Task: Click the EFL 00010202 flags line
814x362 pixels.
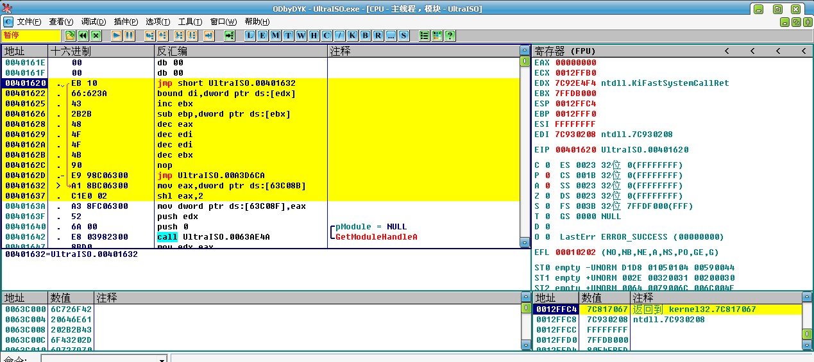Action: click(626, 252)
